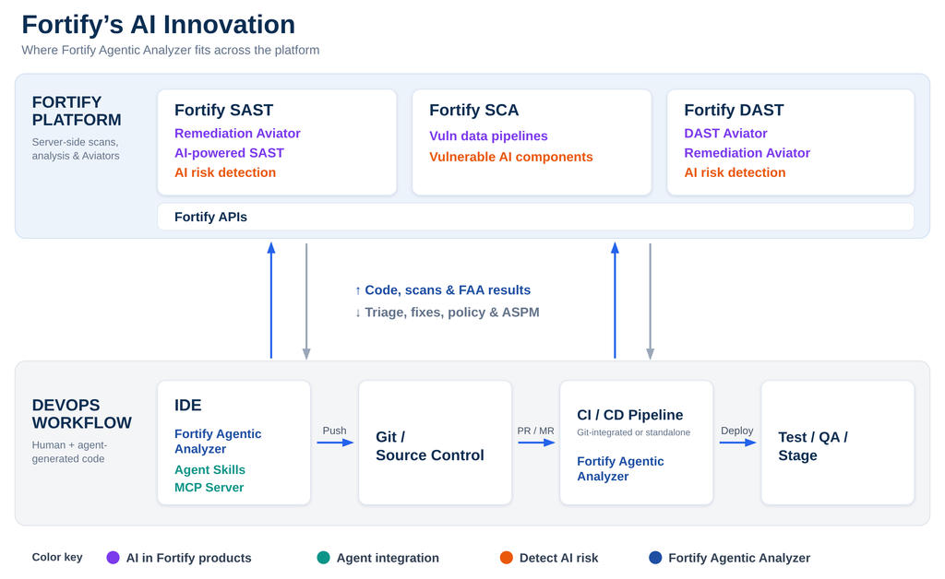The width and height of the screenshot is (945, 579).
Task: Click the 'Agent integration' legend text
Action: tap(389, 558)
